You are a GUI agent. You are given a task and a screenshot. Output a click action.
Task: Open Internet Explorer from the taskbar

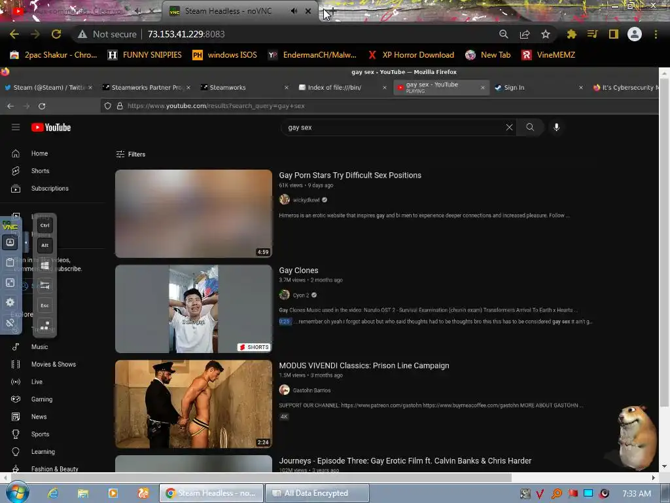(x=53, y=493)
